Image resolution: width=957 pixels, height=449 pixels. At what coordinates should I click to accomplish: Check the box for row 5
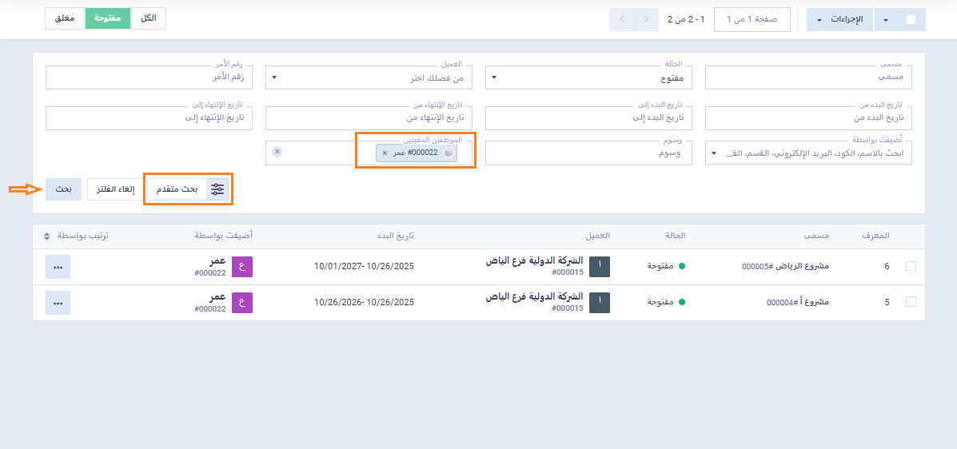coord(911,302)
